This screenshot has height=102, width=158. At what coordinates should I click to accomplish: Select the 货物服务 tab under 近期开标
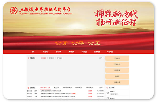(x=51, y=58)
